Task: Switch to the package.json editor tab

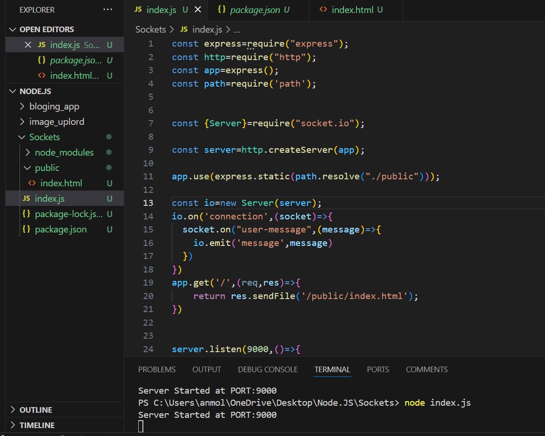Action: coord(260,10)
